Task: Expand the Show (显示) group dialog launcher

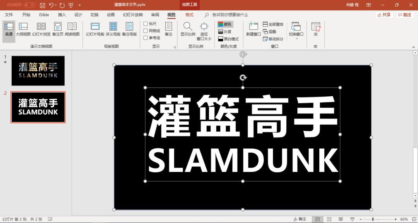Action: click(x=175, y=47)
